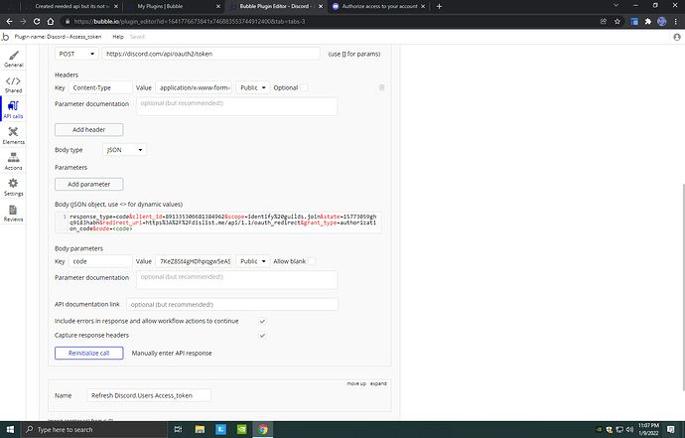Click the Bubble logo in header
The image size is (685, 438).
(x=5, y=37)
